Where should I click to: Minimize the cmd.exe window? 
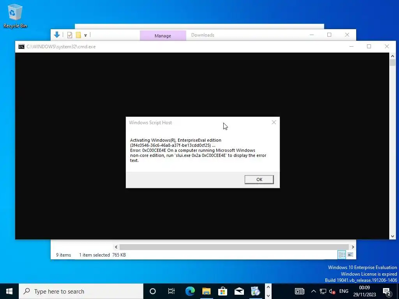click(351, 47)
